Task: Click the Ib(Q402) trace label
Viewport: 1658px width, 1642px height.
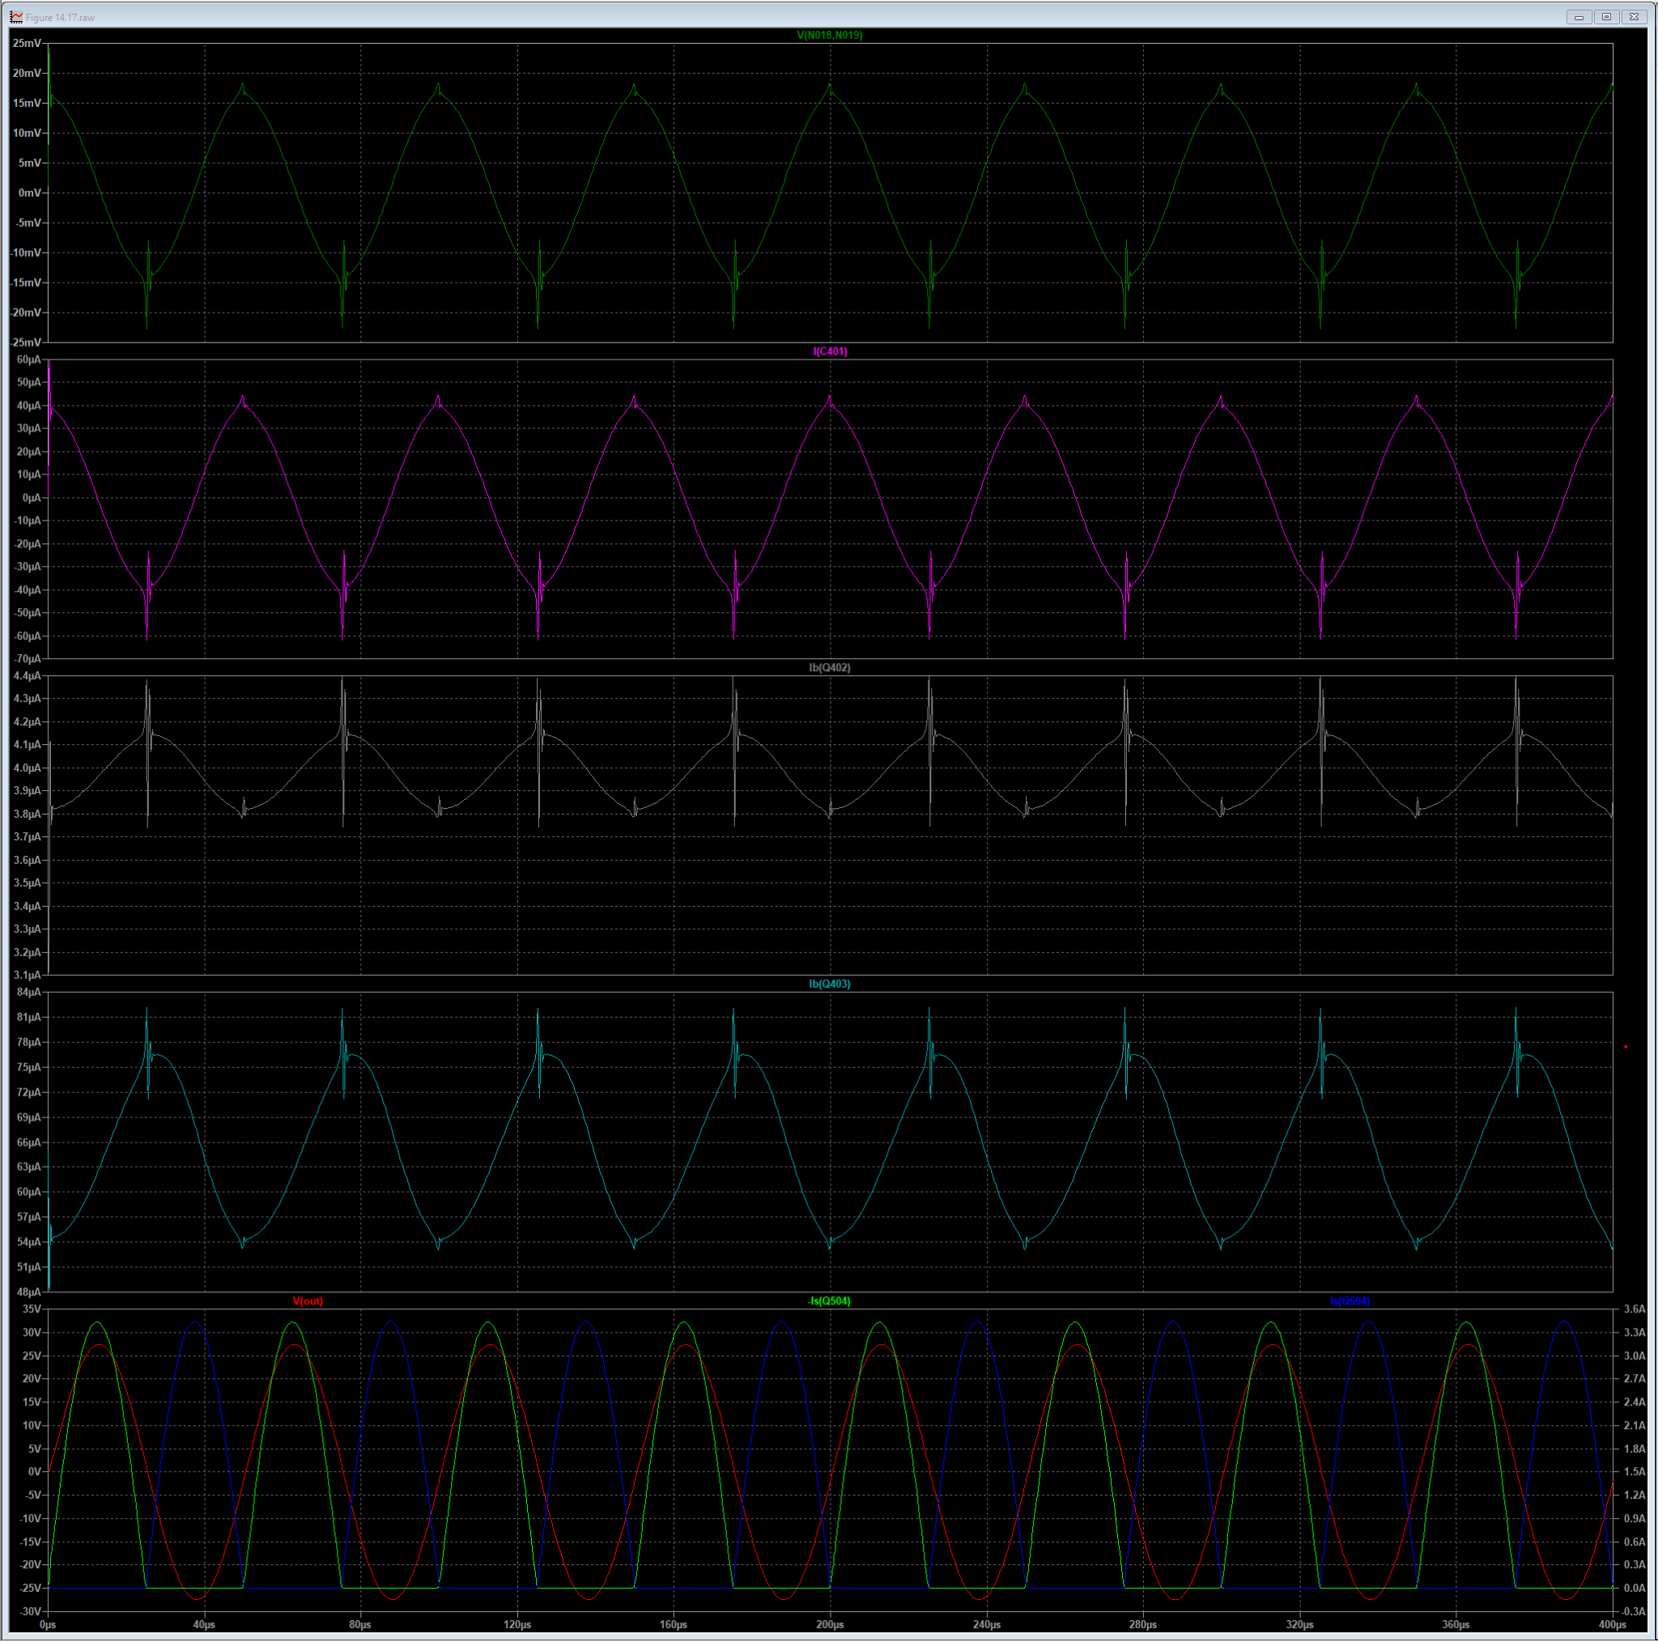Action: [x=830, y=668]
